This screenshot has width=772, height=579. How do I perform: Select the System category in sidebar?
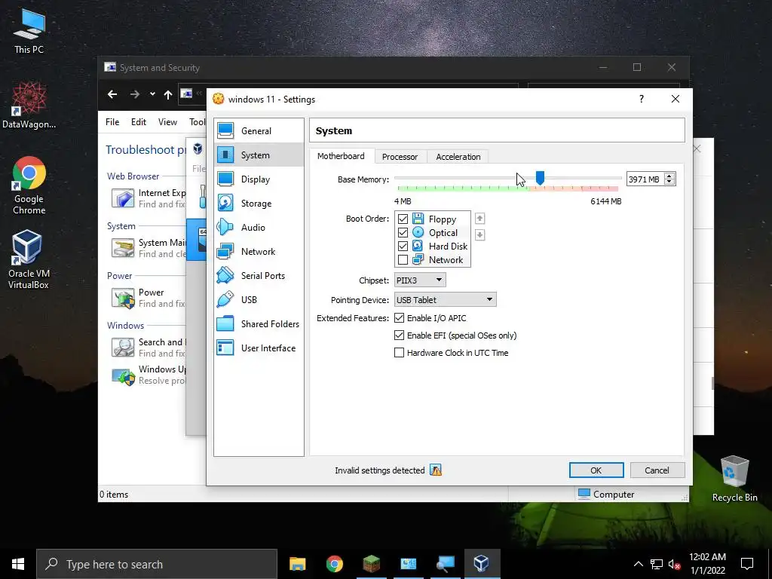pyautogui.click(x=259, y=155)
